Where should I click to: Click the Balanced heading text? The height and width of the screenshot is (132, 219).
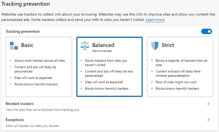coord(103,45)
